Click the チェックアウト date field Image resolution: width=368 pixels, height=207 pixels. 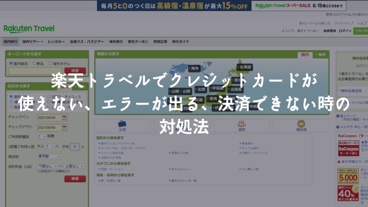point(52,128)
